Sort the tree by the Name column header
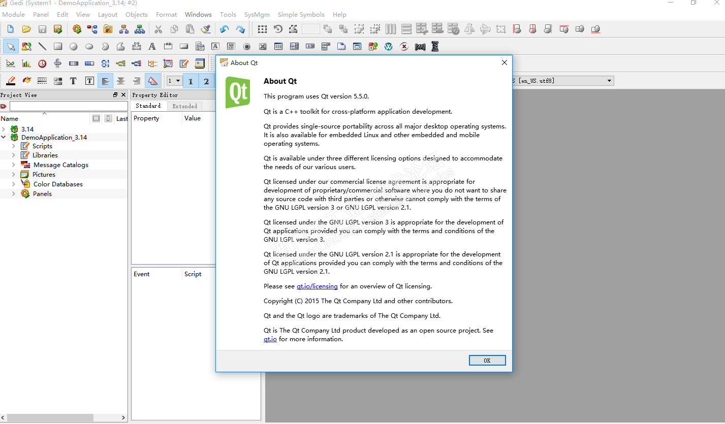725x424 pixels. coord(45,118)
